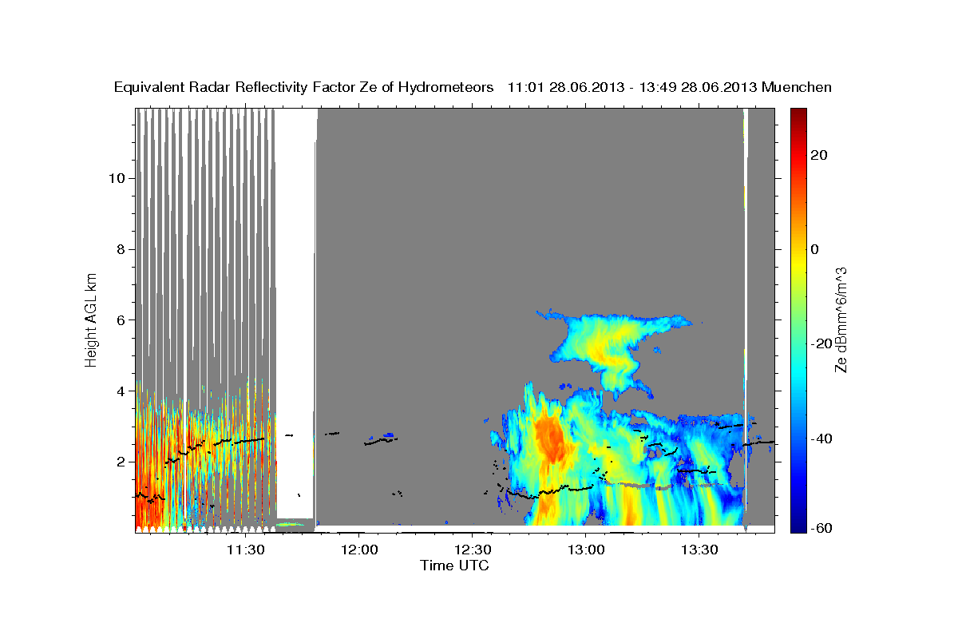Click the colorbar label 'Ze dBmm^6/m^3'
The image size is (958, 639).
pyautogui.click(x=841, y=319)
